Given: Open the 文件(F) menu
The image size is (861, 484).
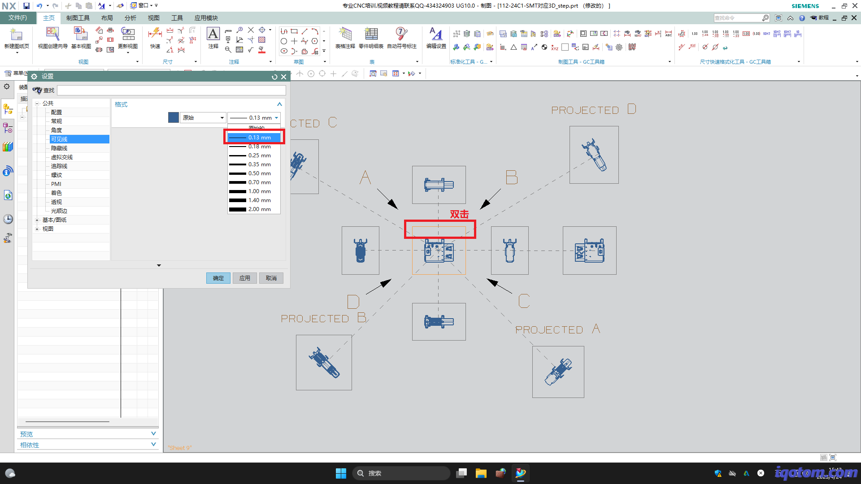Looking at the screenshot, I should [x=17, y=18].
